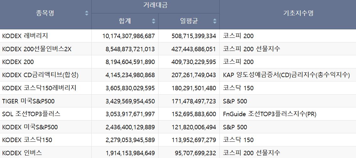Click daily average 95,707,699,232
Image resolution: width=356 pixels, height=158 pixels.
[x=196, y=153]
